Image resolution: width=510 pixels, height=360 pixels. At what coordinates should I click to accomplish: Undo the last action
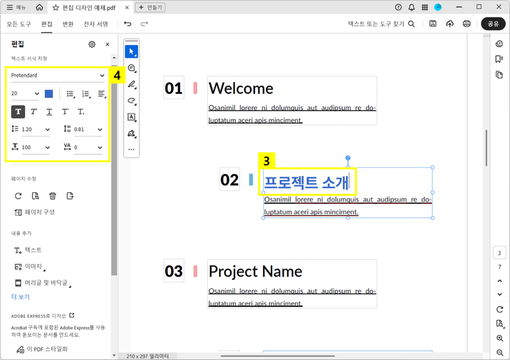coord(128,24)
